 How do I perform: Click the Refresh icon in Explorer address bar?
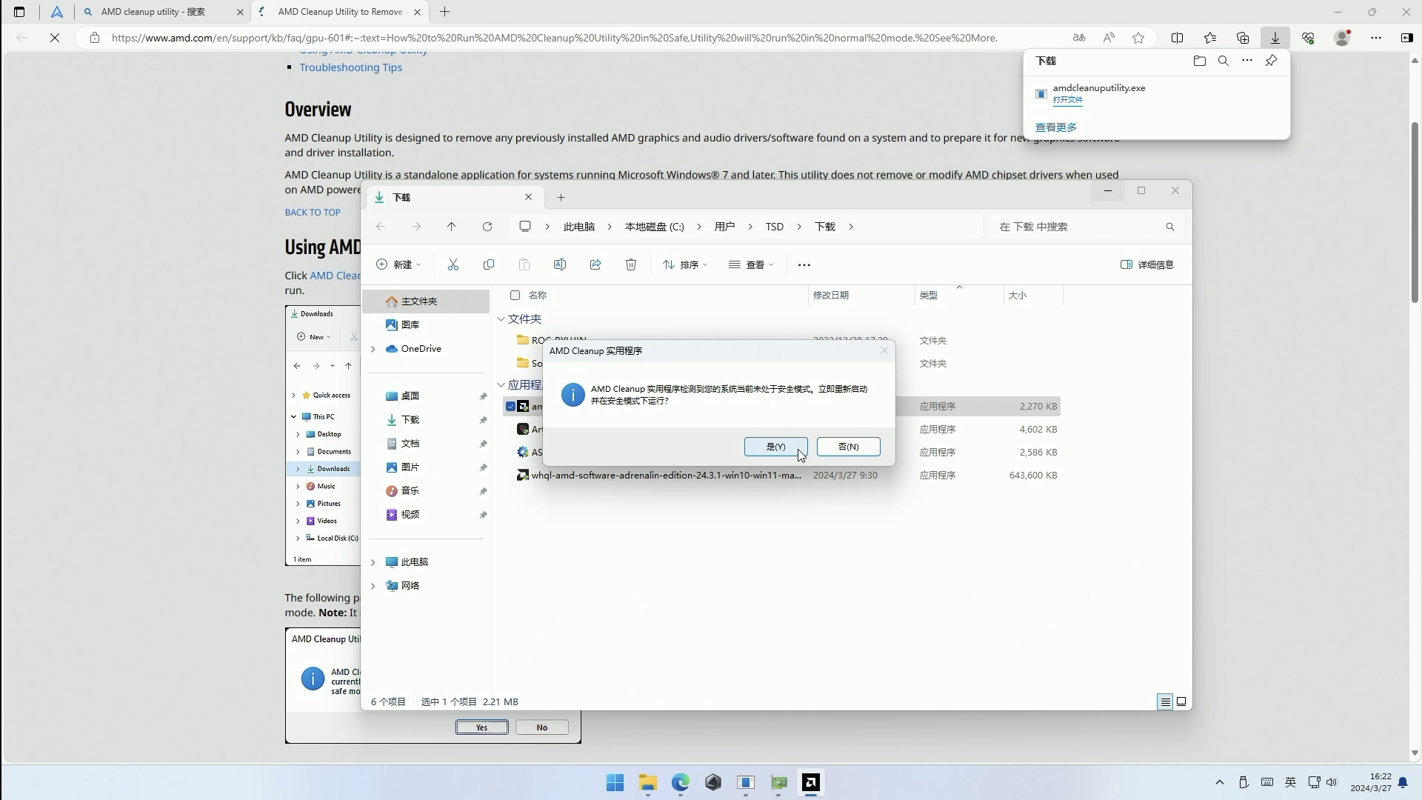point(487,227)
